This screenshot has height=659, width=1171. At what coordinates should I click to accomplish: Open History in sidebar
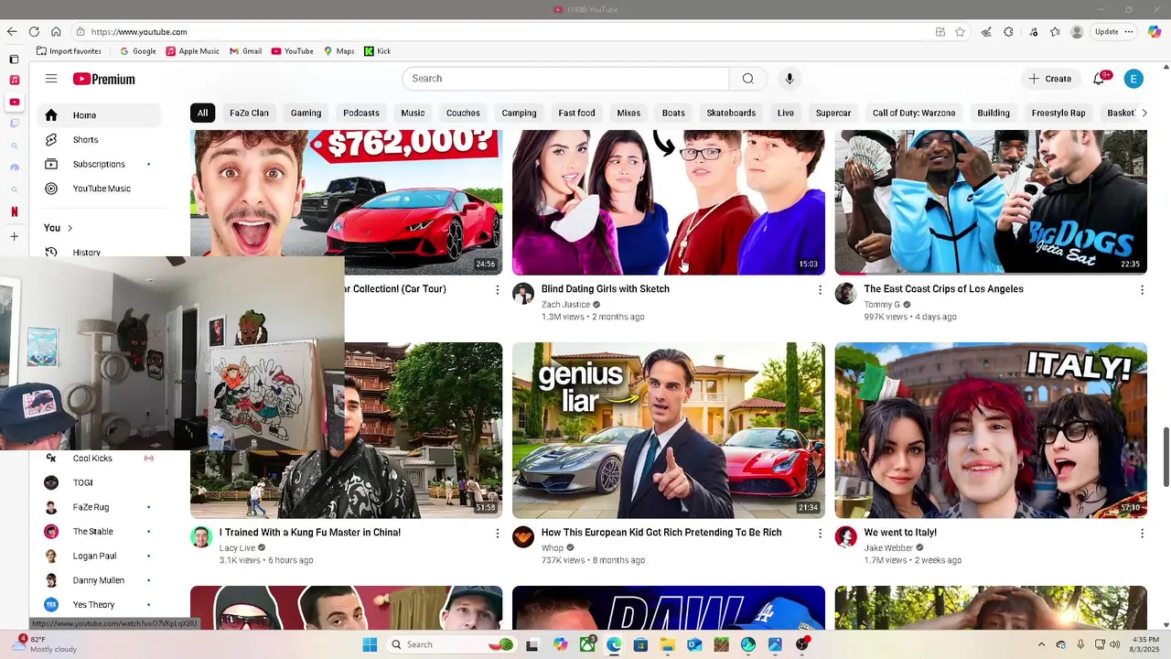pos(101,252)
